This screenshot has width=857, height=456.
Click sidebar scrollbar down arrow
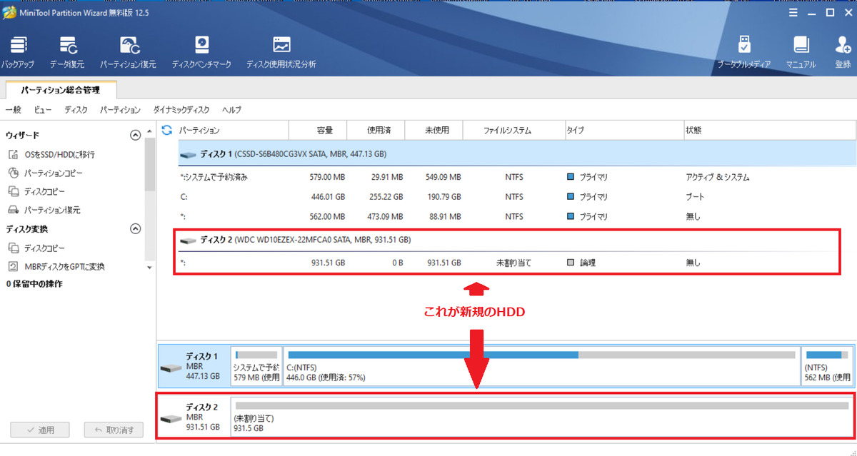(149, 267)
